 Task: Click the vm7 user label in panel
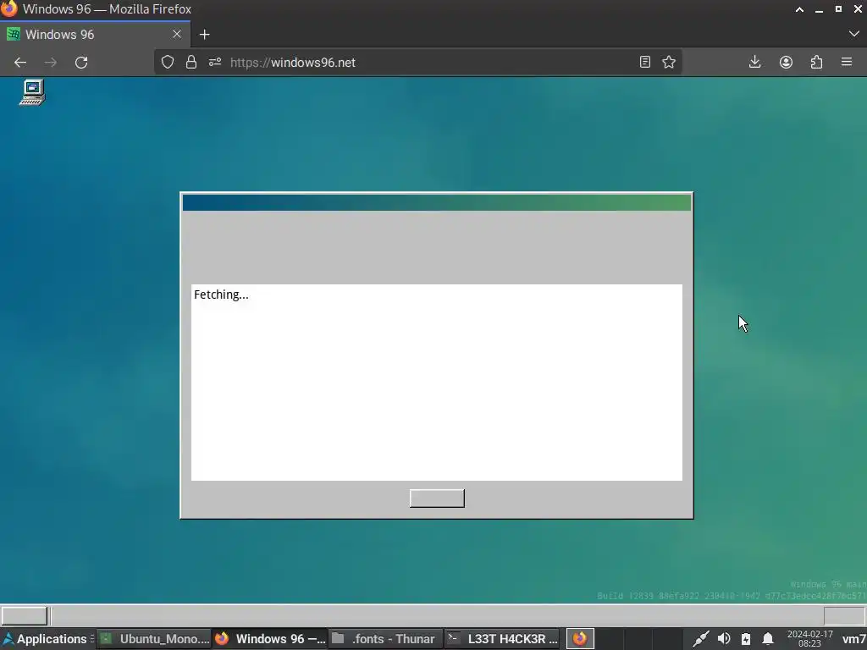click(853, 639)
